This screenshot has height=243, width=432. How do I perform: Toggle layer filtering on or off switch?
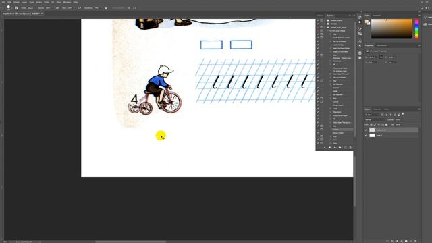point(403,114)
